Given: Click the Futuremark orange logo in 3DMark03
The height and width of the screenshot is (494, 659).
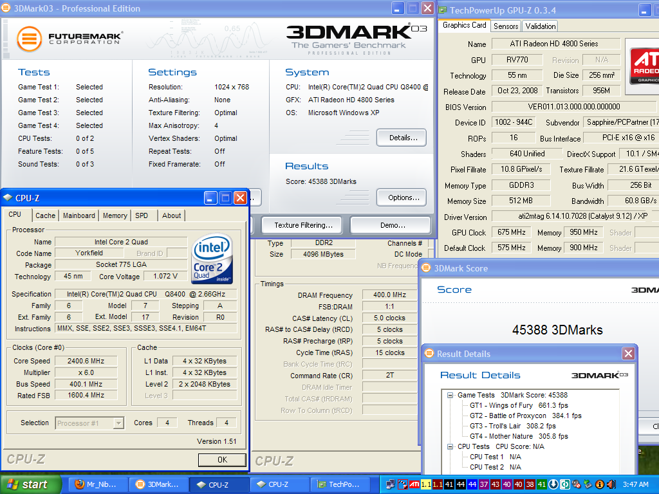Looking at the screenshot, I should point(29,39).
